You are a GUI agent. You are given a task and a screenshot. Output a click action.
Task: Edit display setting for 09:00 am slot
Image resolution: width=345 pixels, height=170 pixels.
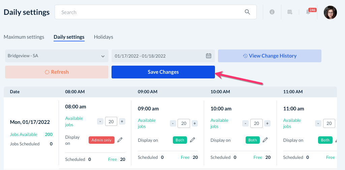pos(193,140)
